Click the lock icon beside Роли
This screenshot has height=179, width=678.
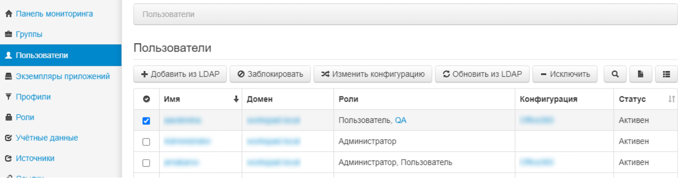pos(9,117)
